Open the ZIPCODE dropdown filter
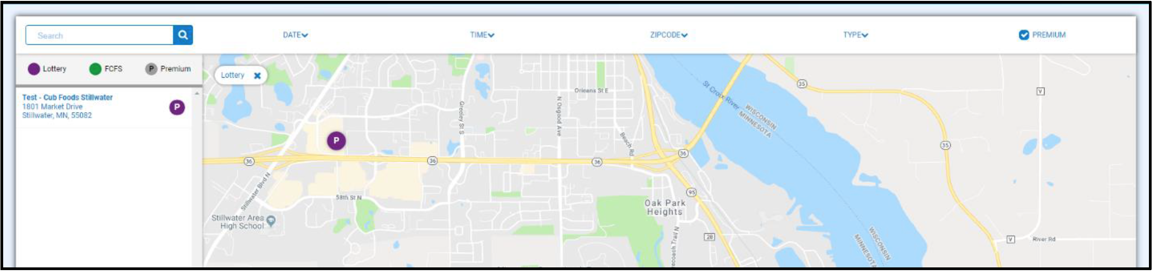 (669, 35)
